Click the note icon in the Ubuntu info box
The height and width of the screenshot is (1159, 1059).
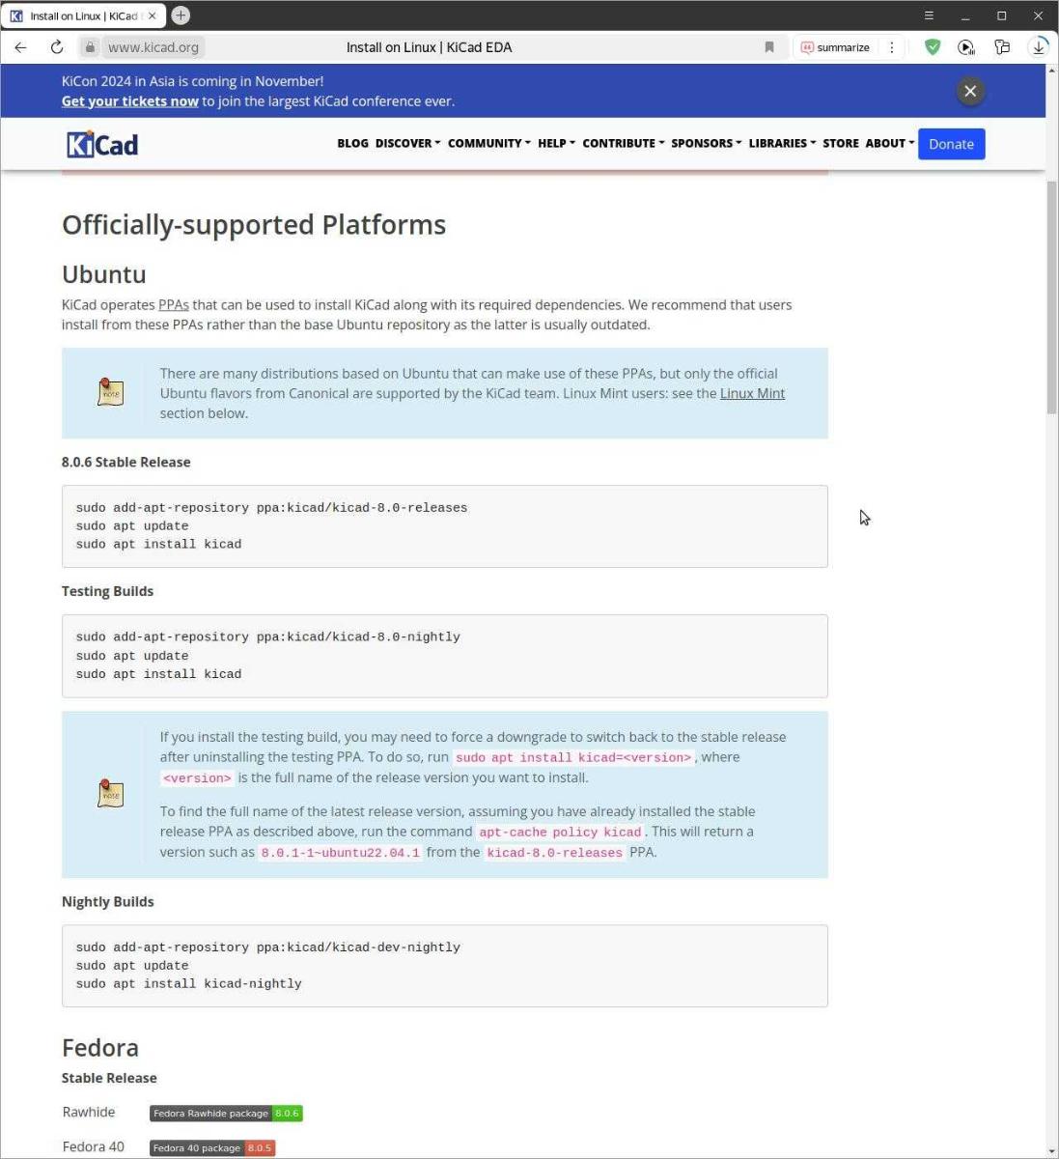pyautogui.click(x=110, y=392)
